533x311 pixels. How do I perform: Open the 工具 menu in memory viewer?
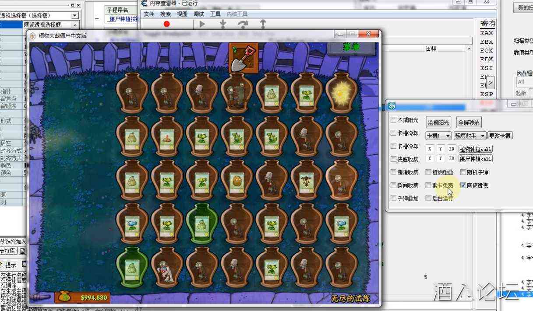tap(215, 14)
